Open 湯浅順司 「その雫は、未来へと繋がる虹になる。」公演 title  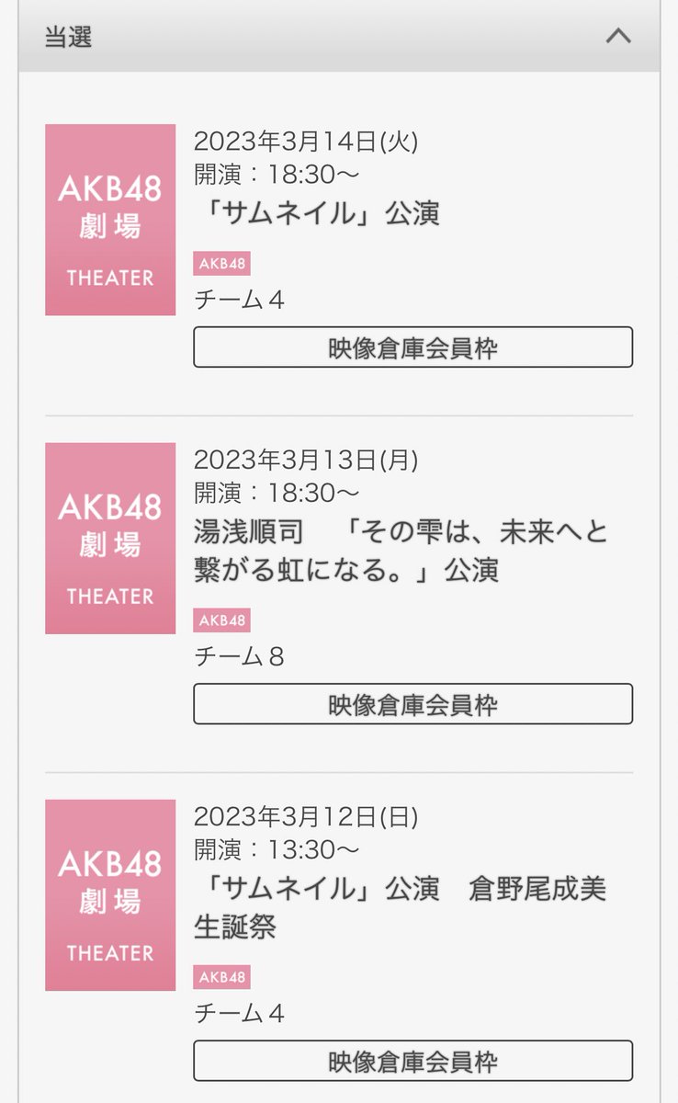click(401, 551)
